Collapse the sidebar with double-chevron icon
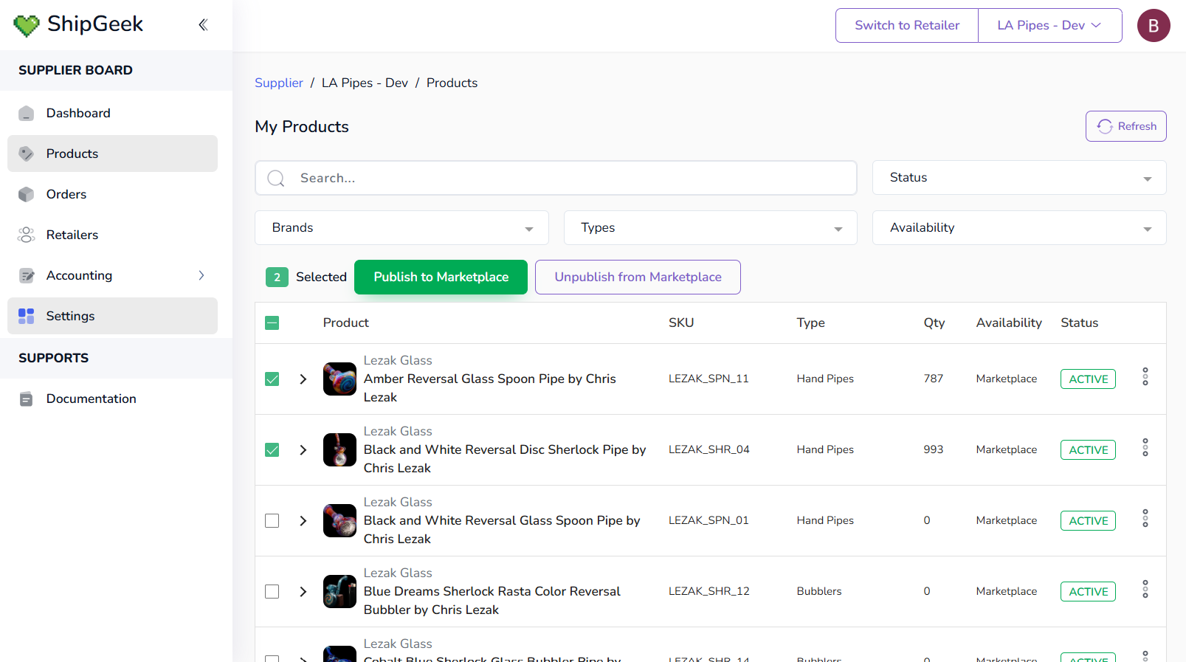Viewport: 1186px width, 662px height. tap(203, 25)
